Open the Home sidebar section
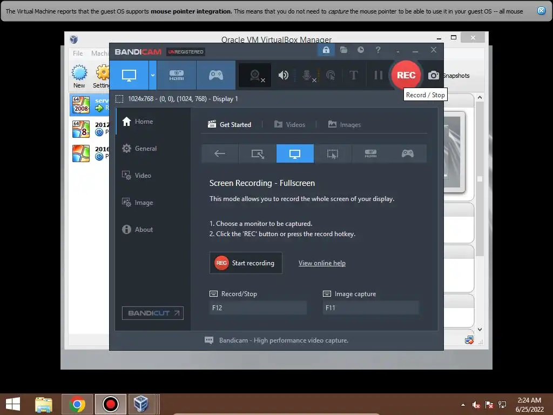The image size is (553, 415). (153, 122)
